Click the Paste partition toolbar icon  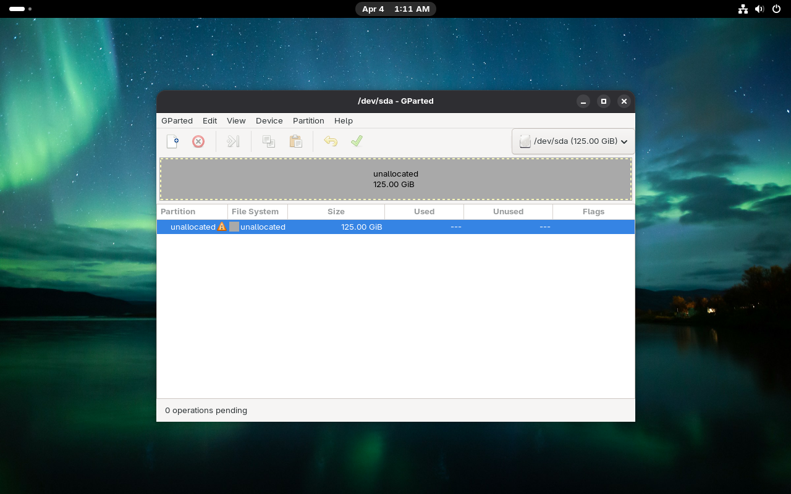click(296, 141)
